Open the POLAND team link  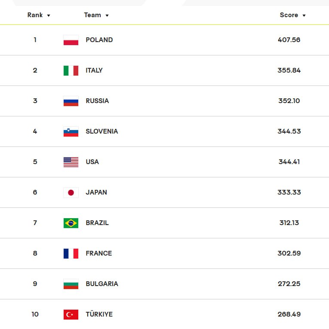(99, 40)
